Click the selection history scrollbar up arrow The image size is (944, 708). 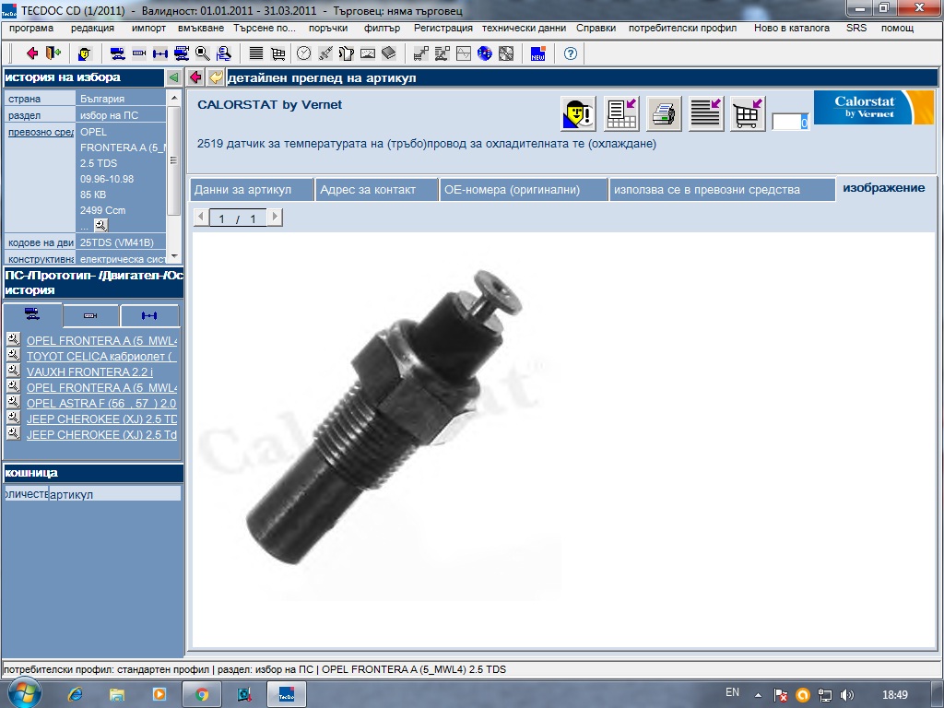pos(174,98)
